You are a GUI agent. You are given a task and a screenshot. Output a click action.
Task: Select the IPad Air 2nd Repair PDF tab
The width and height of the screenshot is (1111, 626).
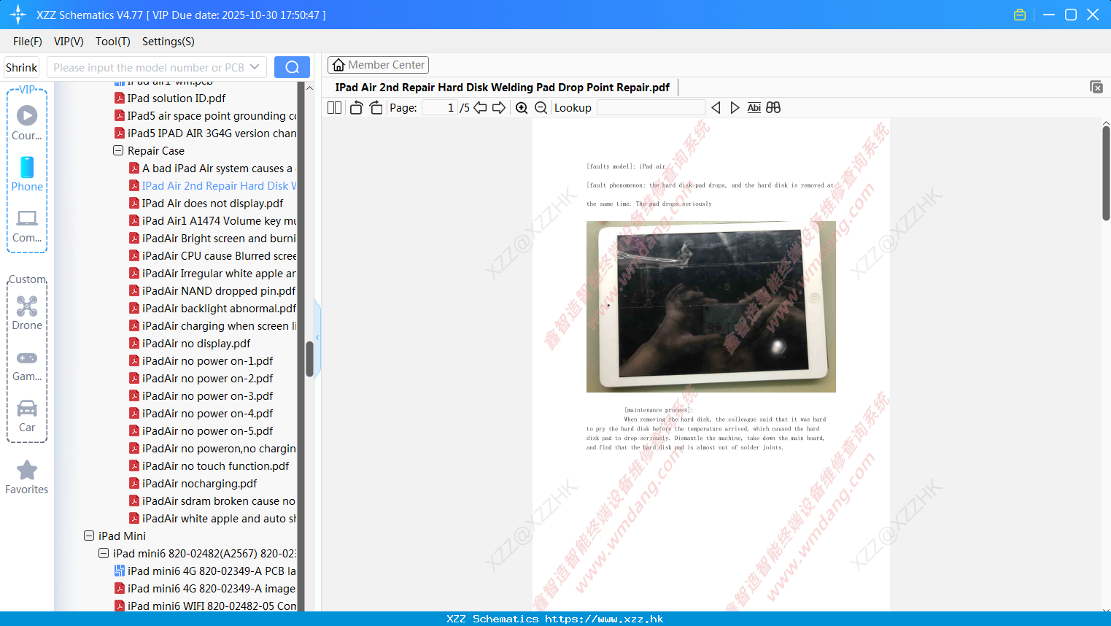pyautogui.click(x=503, y=88)
